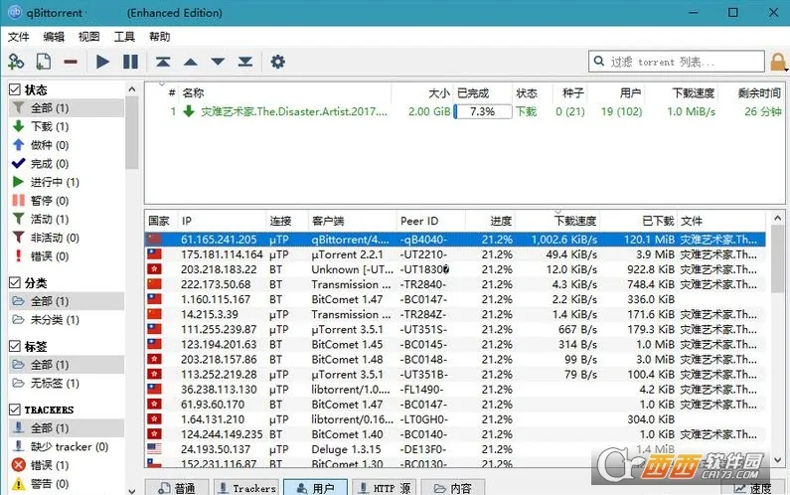Move torrent to top of queue

click(x=163, y=62)
